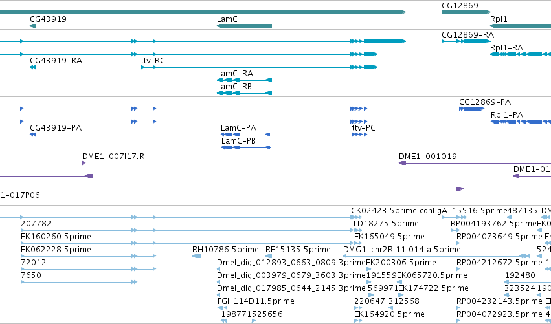Screen dimensions: 551x324
Task: Select the Dmel_dig_003979_0679_3603.3prime label
Action: pyautogui.click(x=291, y=276)
